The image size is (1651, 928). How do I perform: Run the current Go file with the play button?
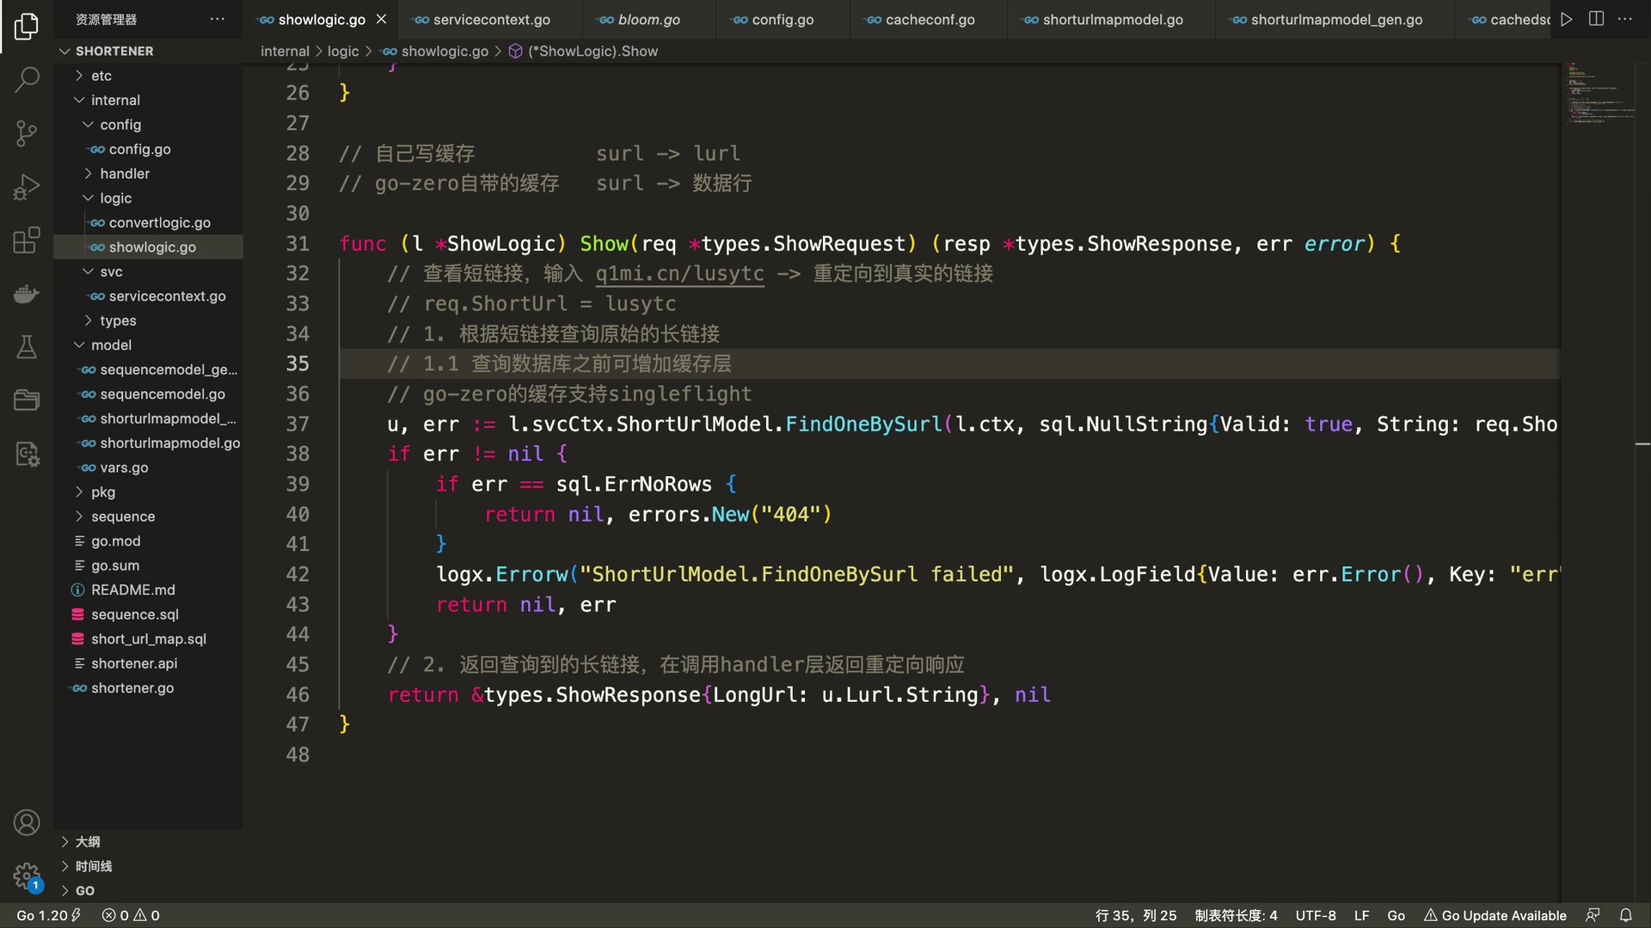click(x=1566, y=18)
